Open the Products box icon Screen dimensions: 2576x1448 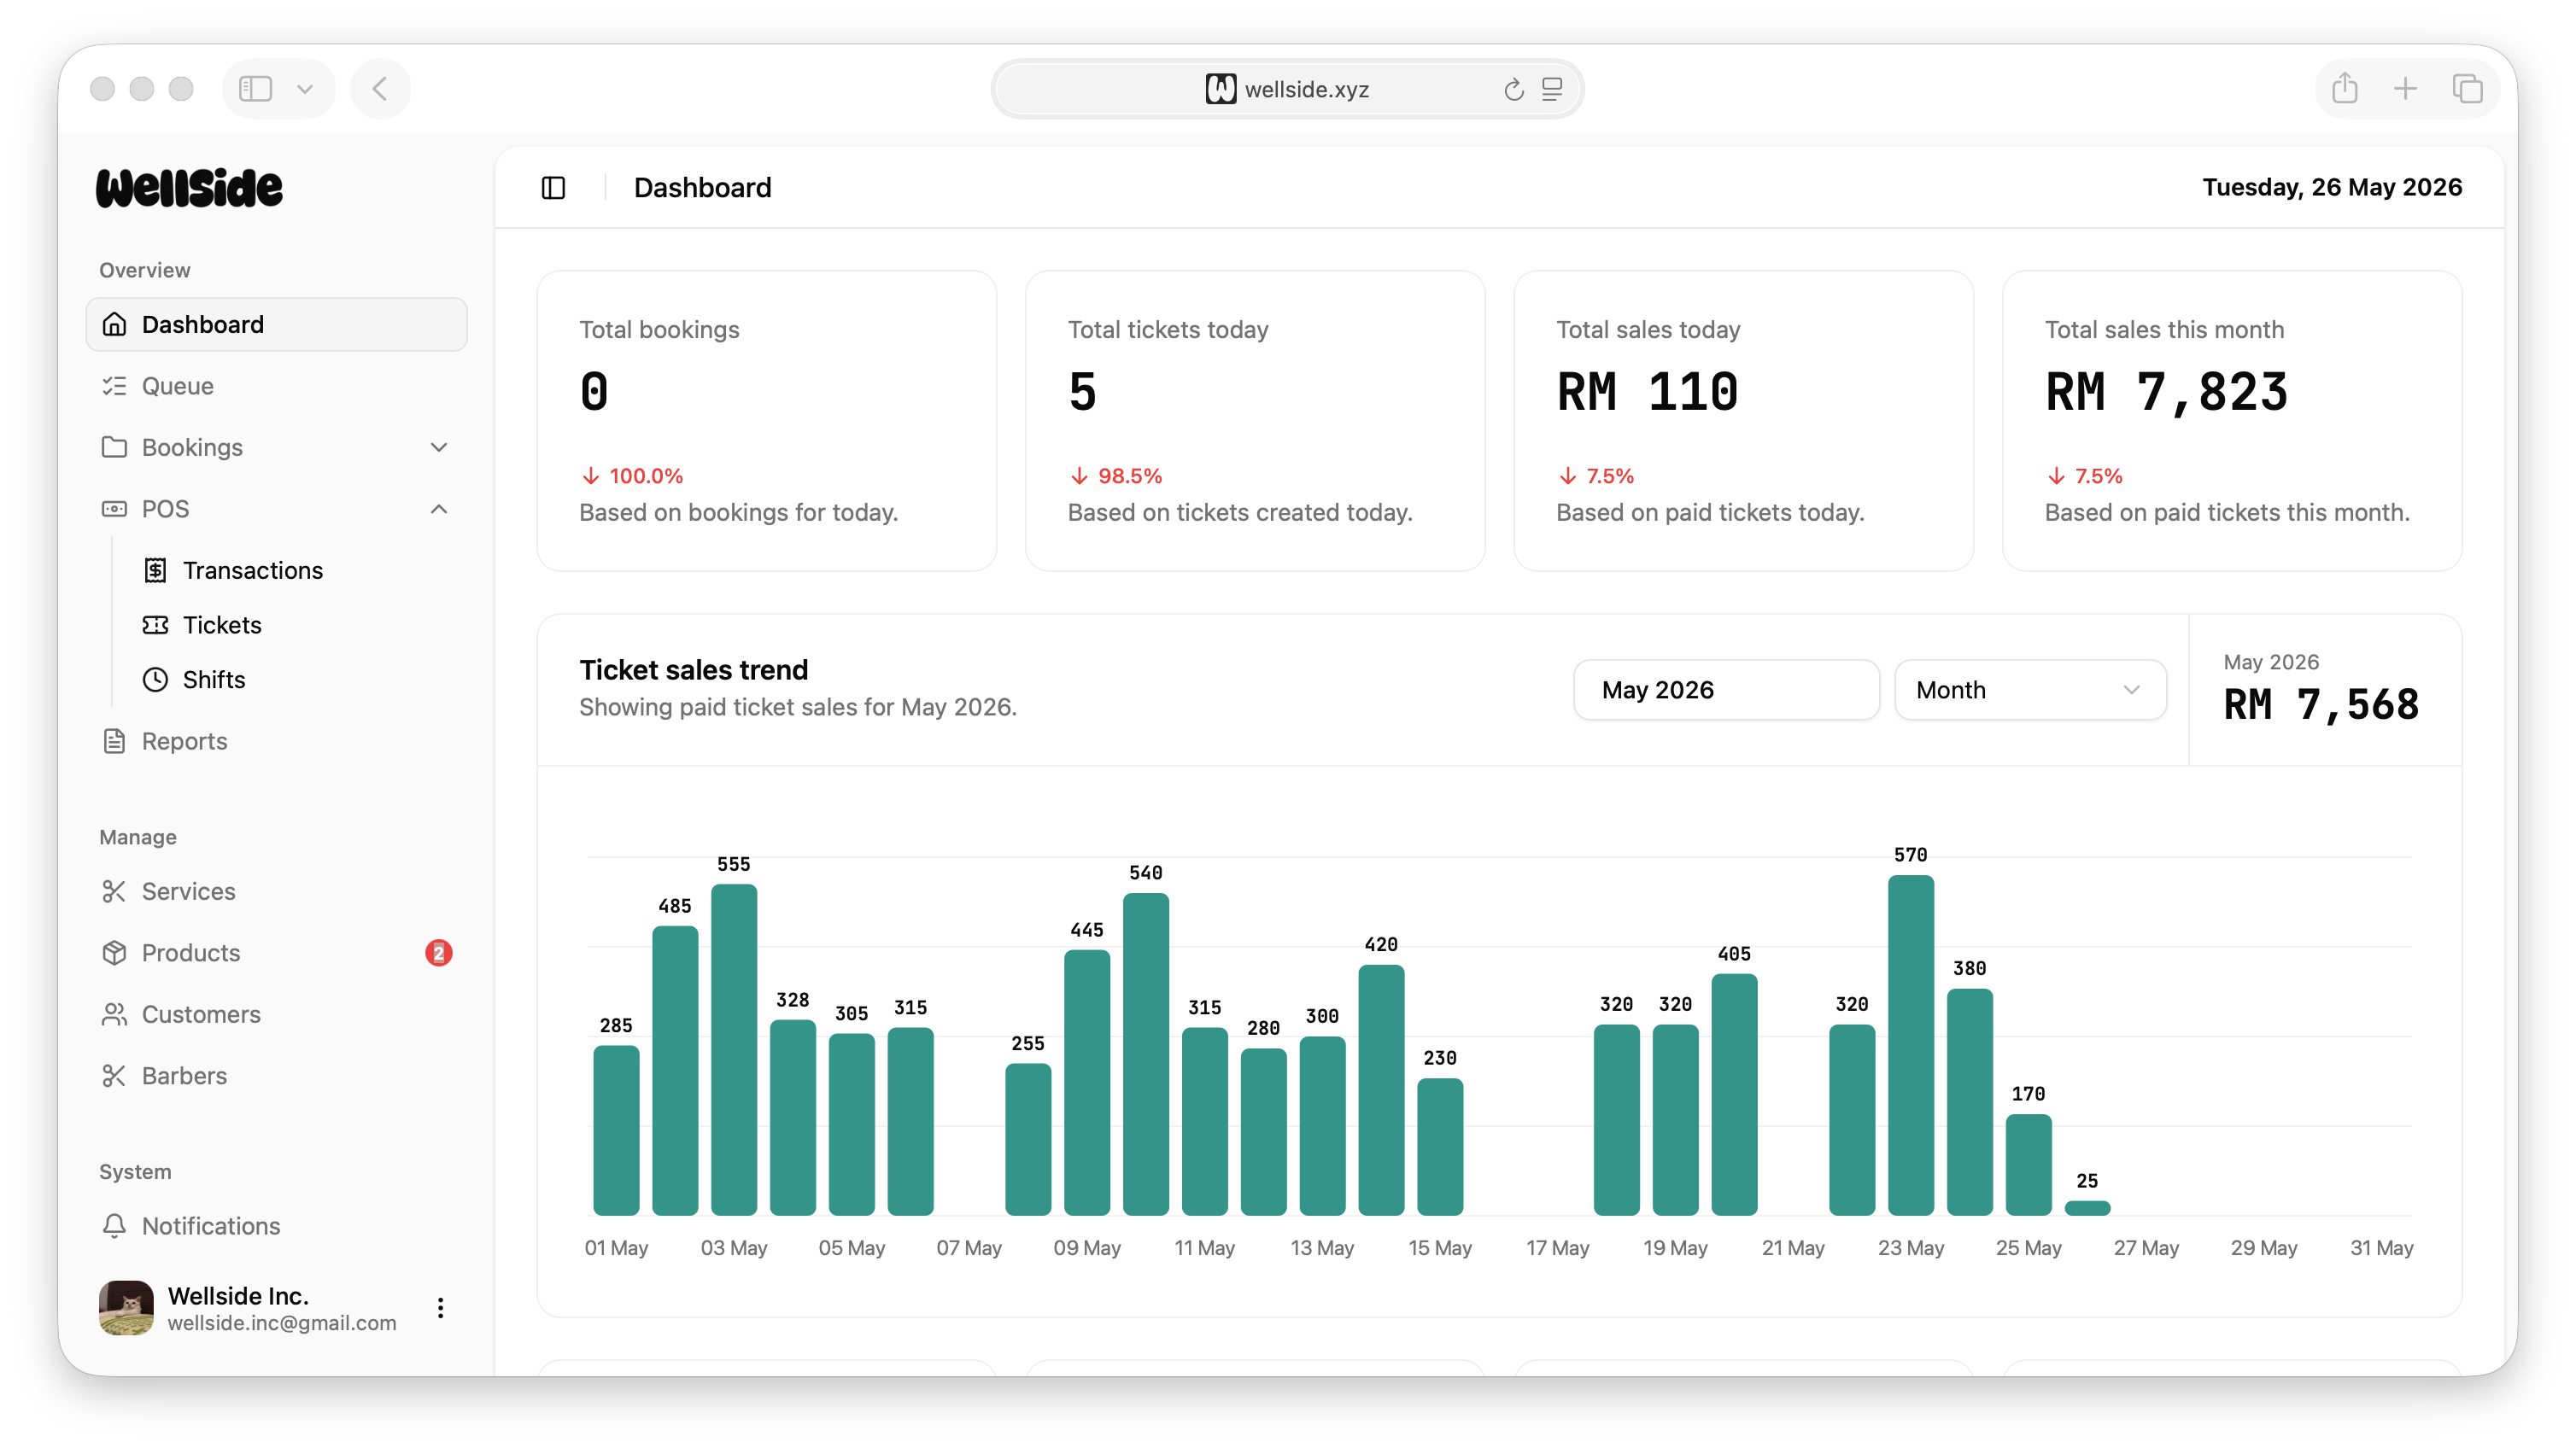click(114, 952)
